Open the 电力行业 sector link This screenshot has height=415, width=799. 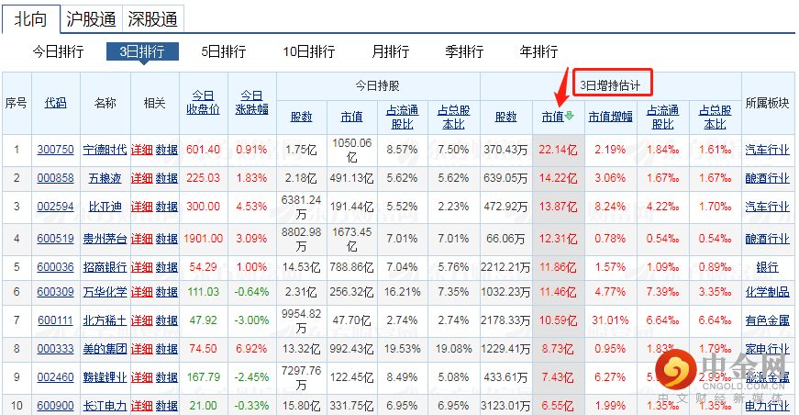point(768,407)
